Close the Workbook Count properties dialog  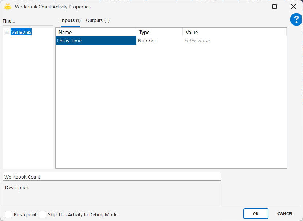tap(293, 7)
